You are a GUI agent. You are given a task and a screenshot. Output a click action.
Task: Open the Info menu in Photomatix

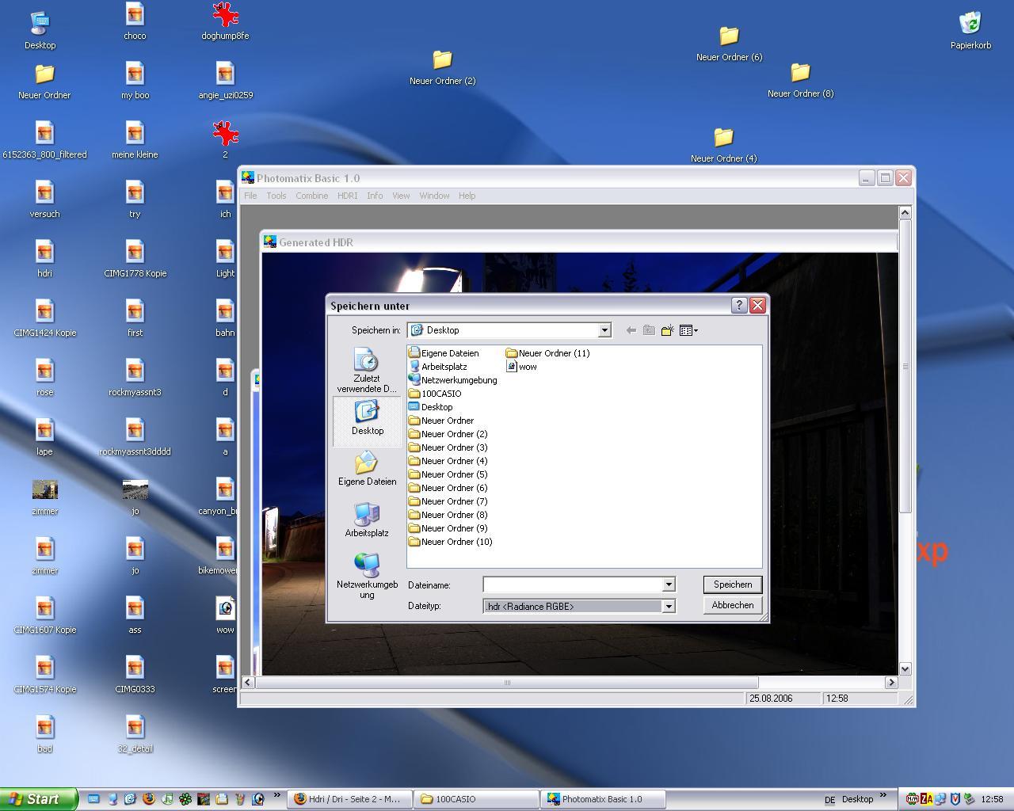pos(375,196)
